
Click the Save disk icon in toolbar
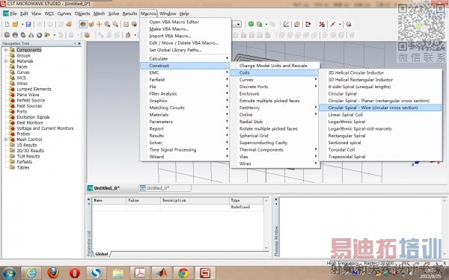pyautogui.click(x=28, y=25)
